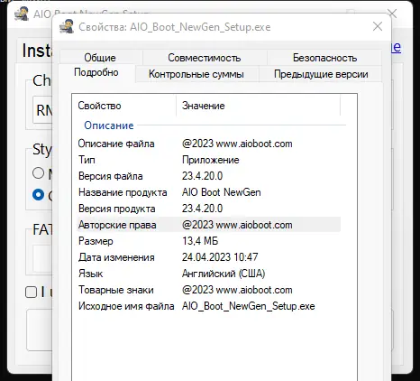This screenshot has width=420, height=381.
Task: Open the Предыдущие версии tab
Action: [321, 74]
